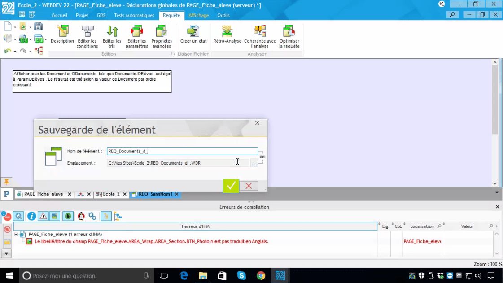
Task: Launch Rétro-Analyse SQL tool
Action: (227, 34)
